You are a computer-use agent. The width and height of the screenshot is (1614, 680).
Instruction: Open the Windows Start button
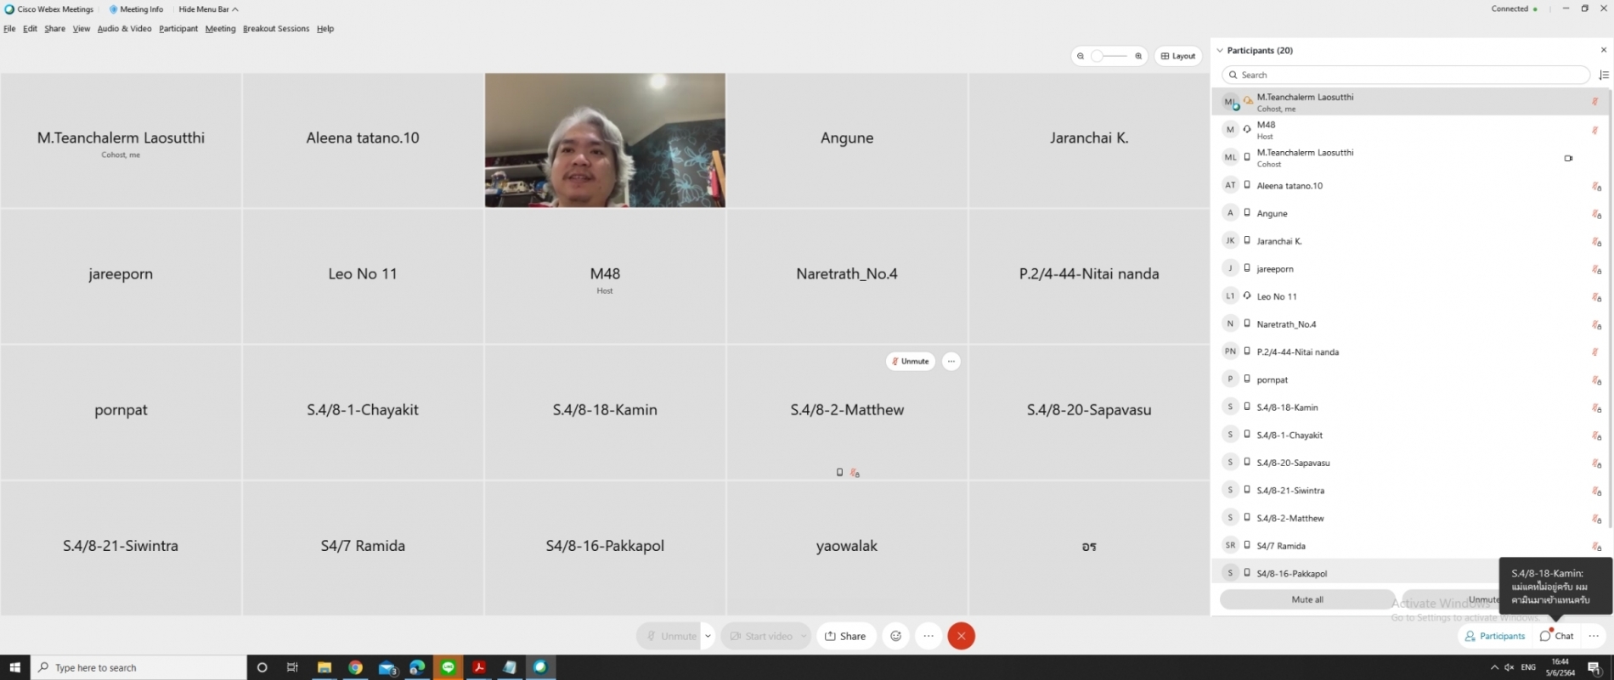pyautogui.click(x=14, y=667)
